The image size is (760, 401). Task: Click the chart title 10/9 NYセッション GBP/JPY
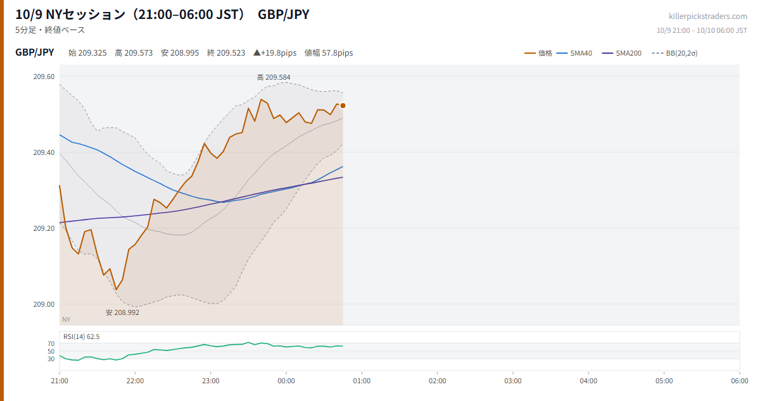(x=163, y=14)
